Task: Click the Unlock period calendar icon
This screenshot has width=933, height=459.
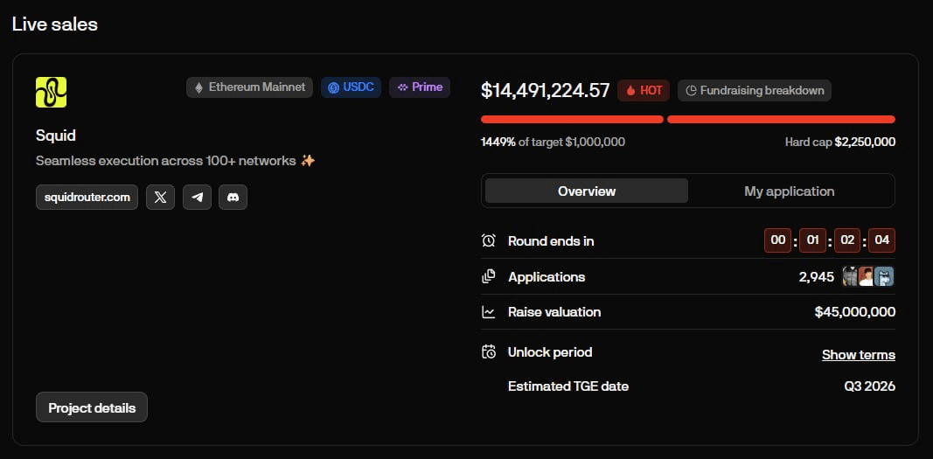Action: point(489,352)
